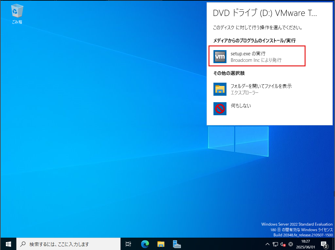Click the Broadcom Inc により発行 publisher text
Viewport: 335px width, 250px height.
[256, 60]
